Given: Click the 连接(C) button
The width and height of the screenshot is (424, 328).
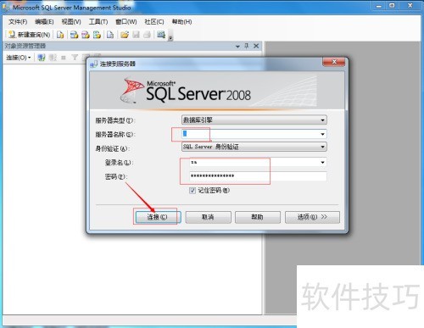Looking at the screenshot, I should (x=158, y=217).
